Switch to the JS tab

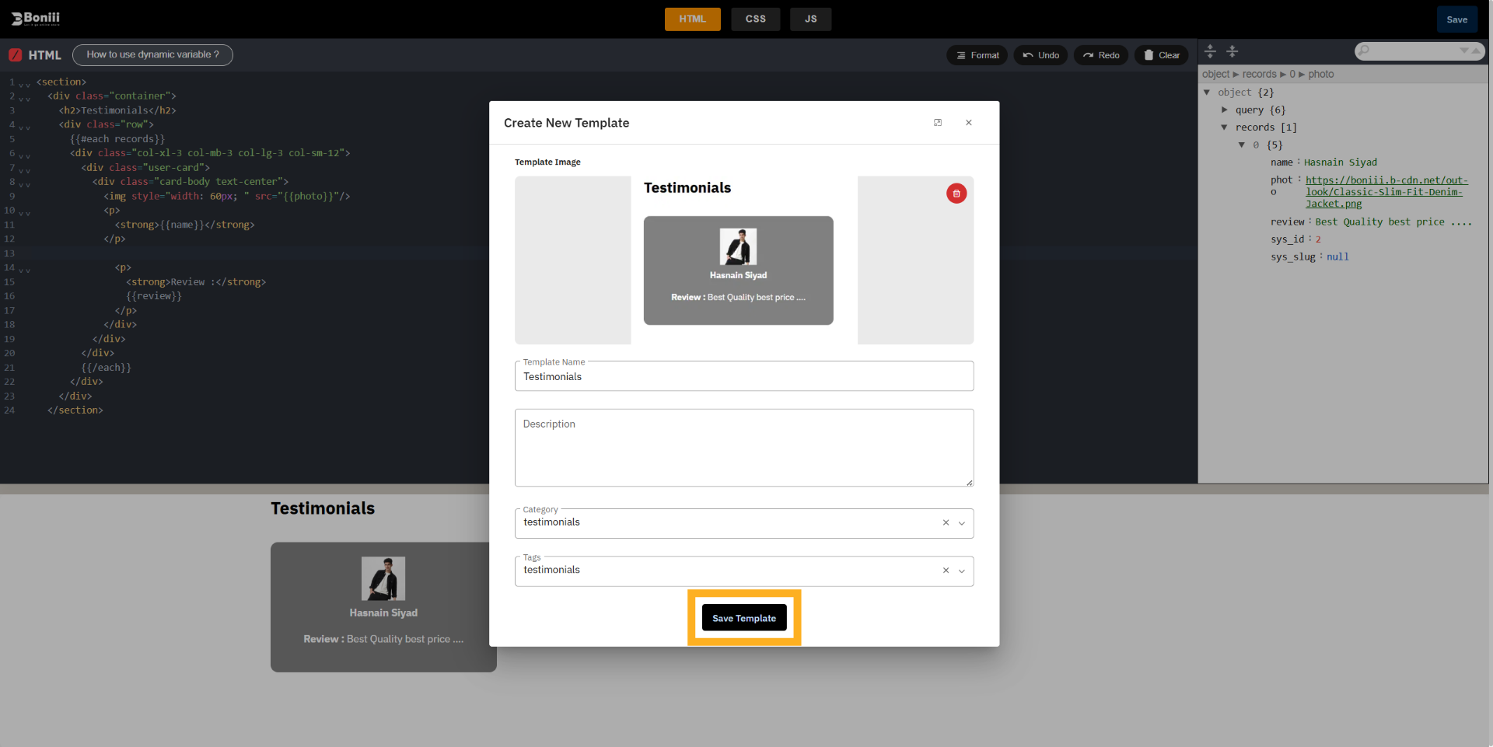click(811, 19)
